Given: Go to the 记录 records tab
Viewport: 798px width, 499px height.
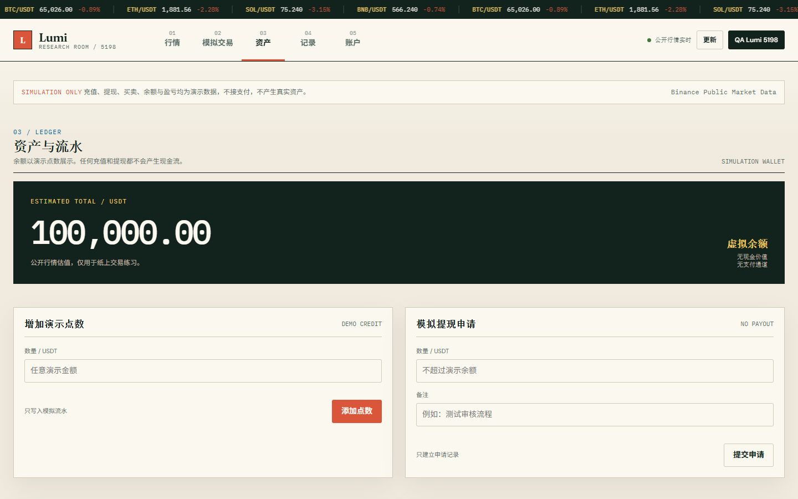Looking at the screenshot, I should pos(308,39).
